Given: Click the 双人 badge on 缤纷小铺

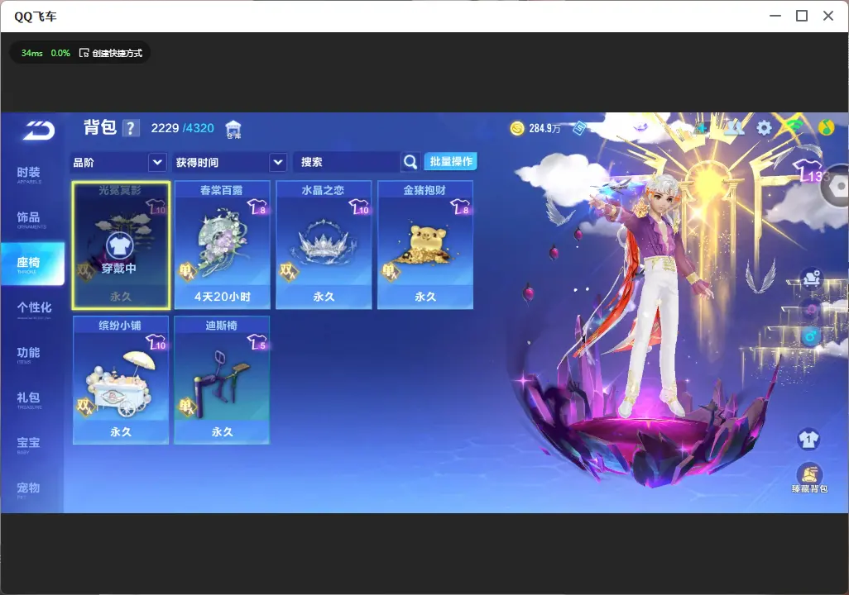Looking at the screenshot, I should click(x=84, y=407).
